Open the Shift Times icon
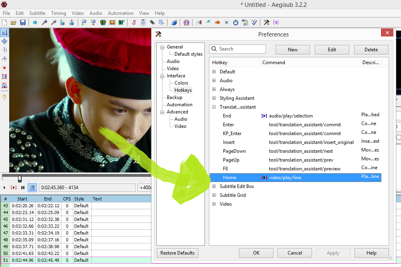The width and height of the screenshot is (401, 267). point(199,22)
